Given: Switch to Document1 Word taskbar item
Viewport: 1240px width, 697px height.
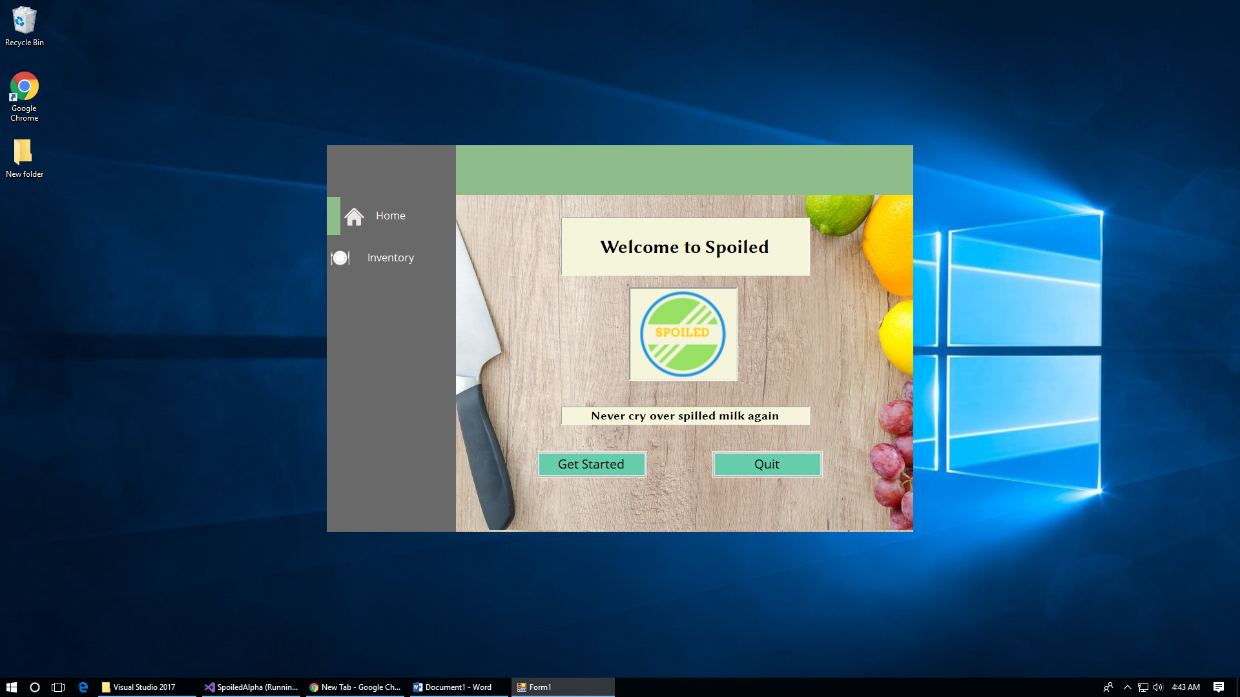Looking at the screenshot, I should [459, 687].
